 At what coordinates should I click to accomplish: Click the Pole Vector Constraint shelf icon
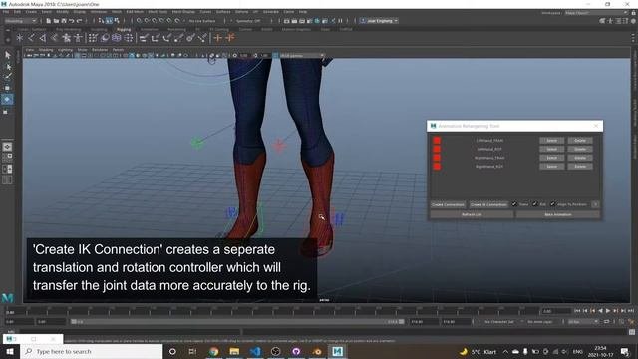(202, 38)
